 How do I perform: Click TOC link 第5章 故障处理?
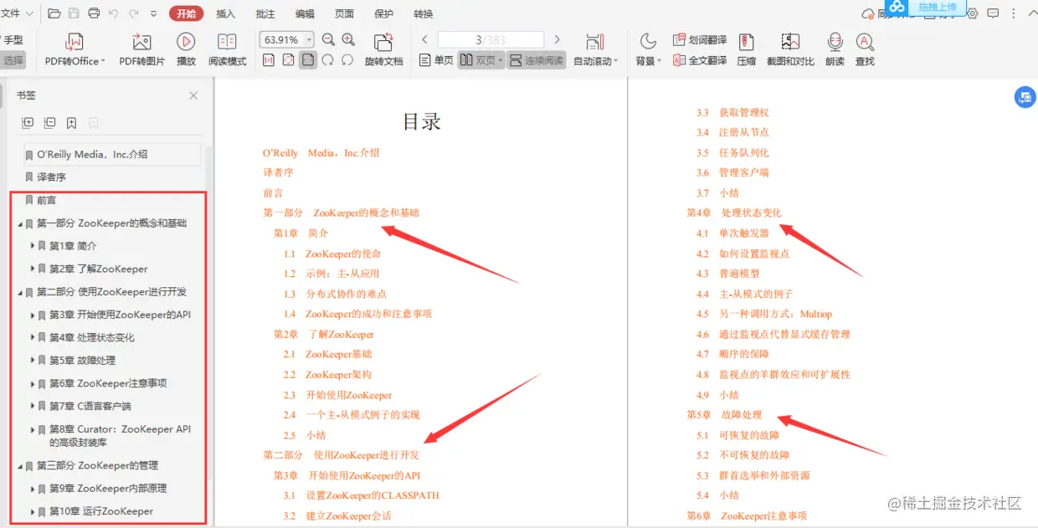725,415
